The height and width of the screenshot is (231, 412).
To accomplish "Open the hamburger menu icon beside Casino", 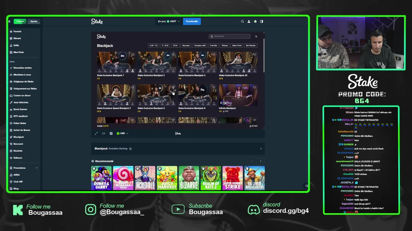I will tap(9, 21).
